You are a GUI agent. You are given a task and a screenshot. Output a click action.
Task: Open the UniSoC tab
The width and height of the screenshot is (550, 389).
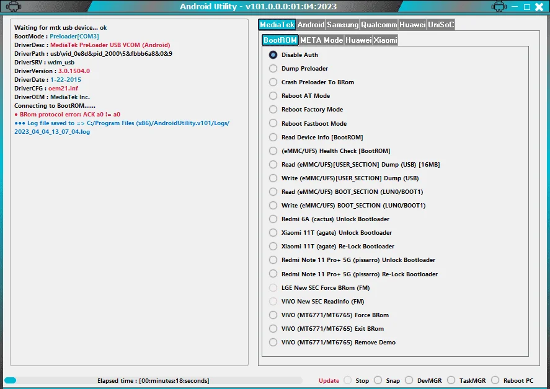click(x=441, y=25)
